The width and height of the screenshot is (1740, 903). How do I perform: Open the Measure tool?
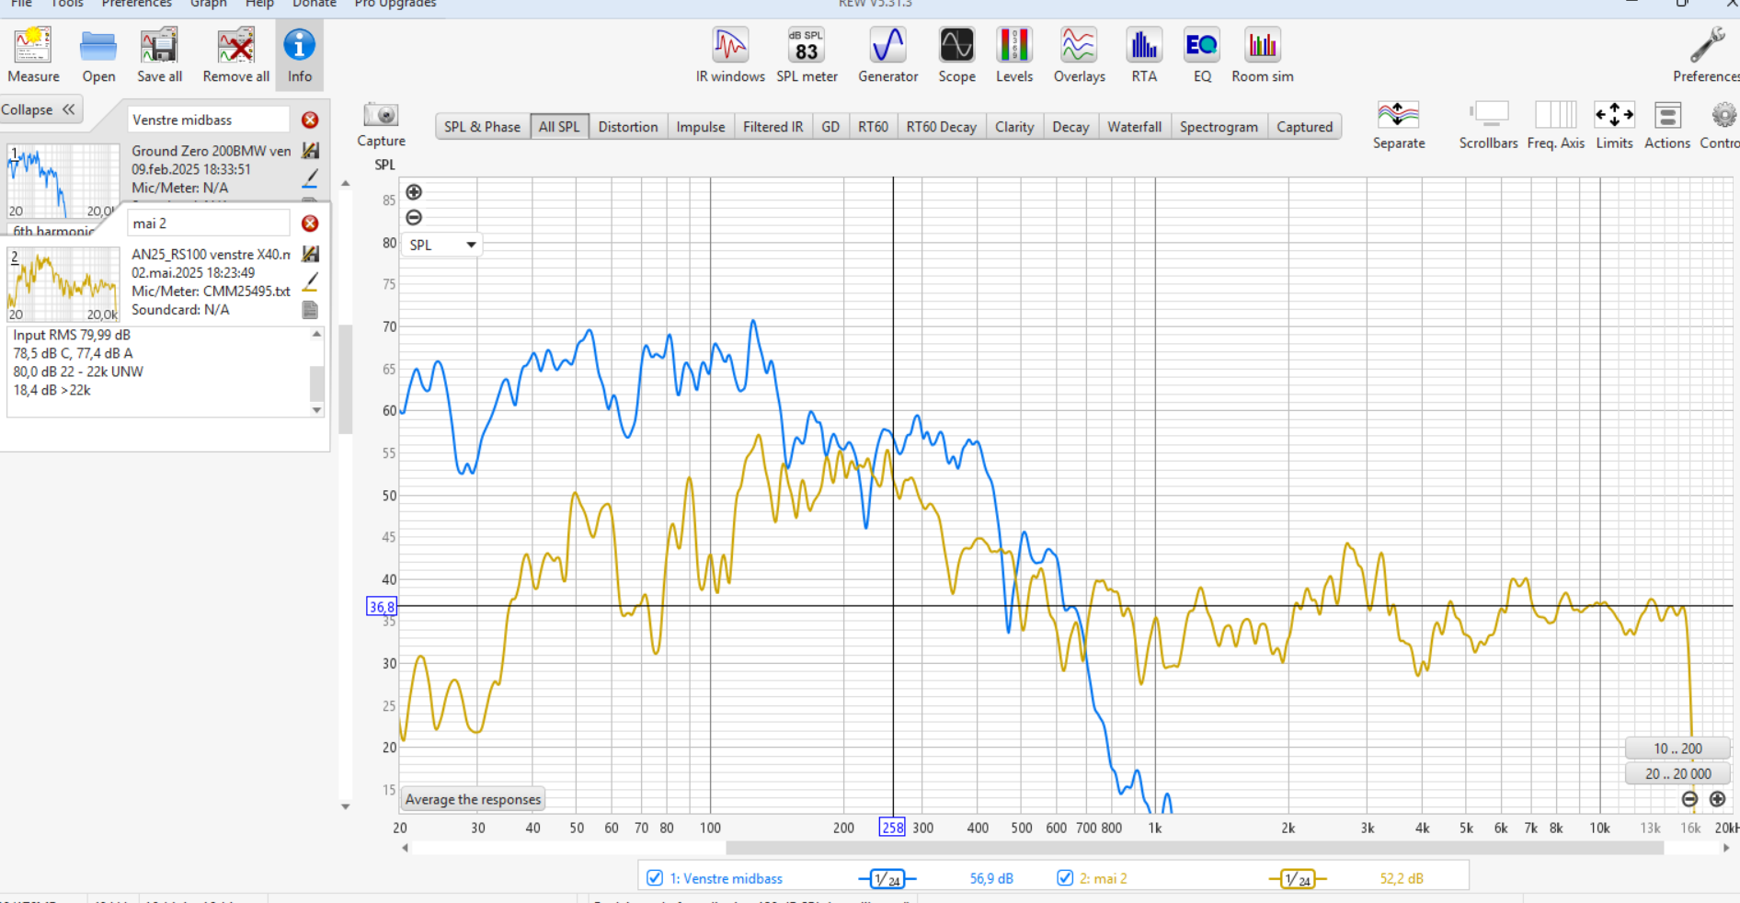click(x=33, y=55)
